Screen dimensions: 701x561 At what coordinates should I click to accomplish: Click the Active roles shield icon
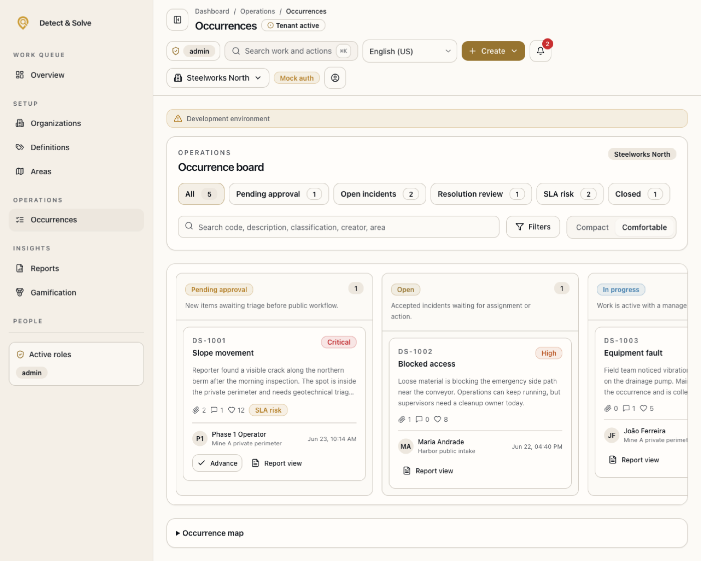point(20,354)
